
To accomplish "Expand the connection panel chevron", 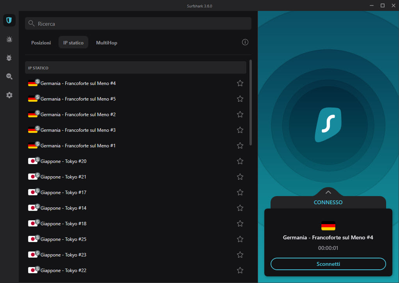I will click(328, 192).
